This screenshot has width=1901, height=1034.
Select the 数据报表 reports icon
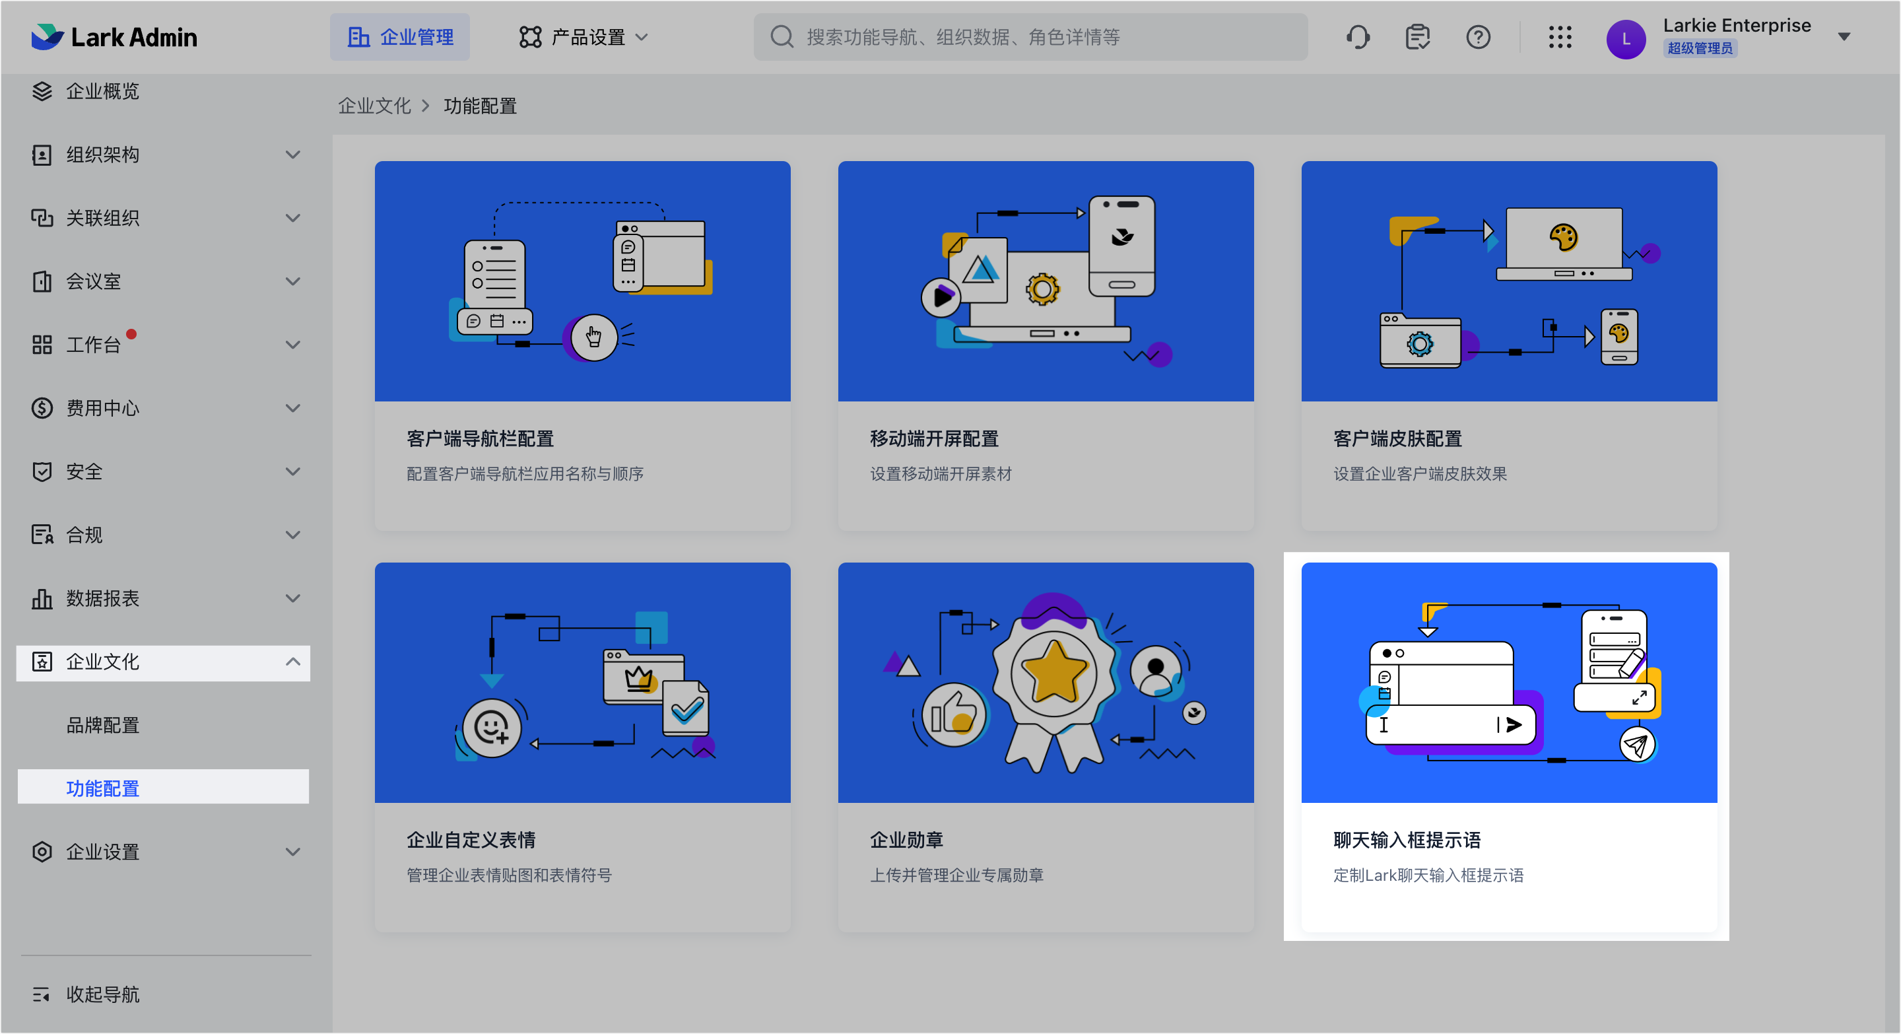42,599
